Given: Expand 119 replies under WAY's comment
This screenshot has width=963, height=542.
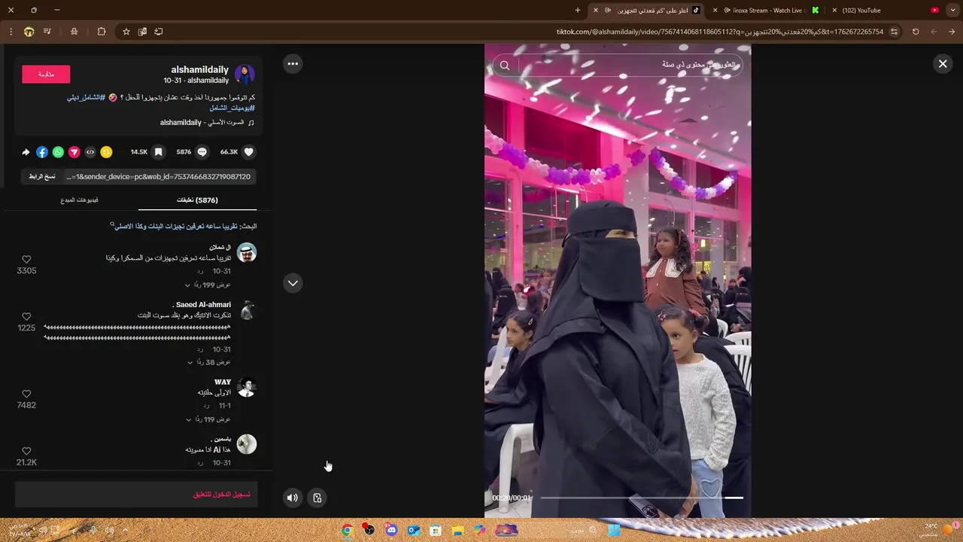Looking at the screenshot, I should 208,419.
